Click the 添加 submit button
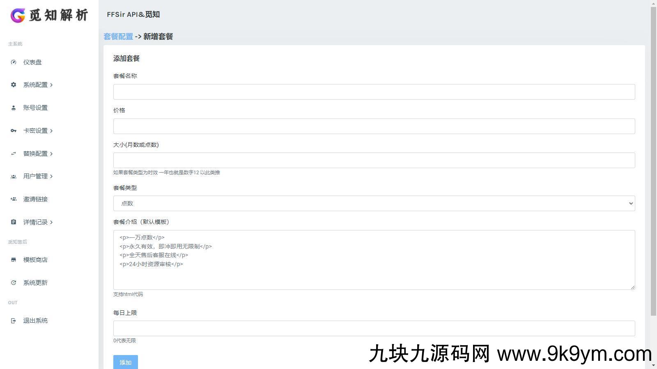 coord(125,362)
